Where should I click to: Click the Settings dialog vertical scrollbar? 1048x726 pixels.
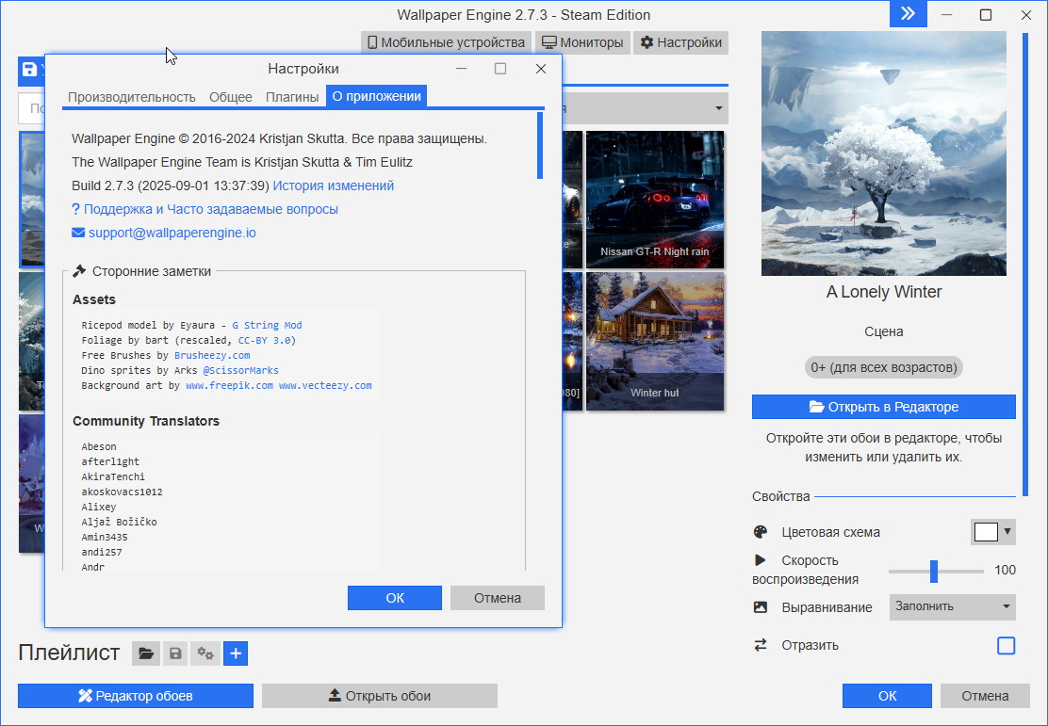point(540,146)
